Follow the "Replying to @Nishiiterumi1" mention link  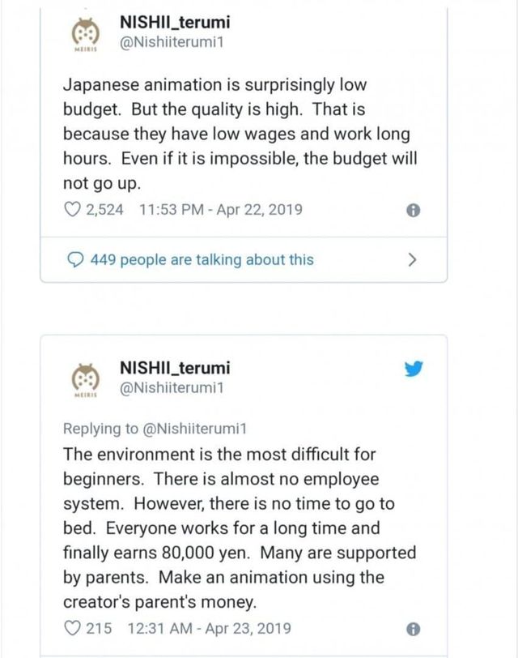[x=193, y=428]
